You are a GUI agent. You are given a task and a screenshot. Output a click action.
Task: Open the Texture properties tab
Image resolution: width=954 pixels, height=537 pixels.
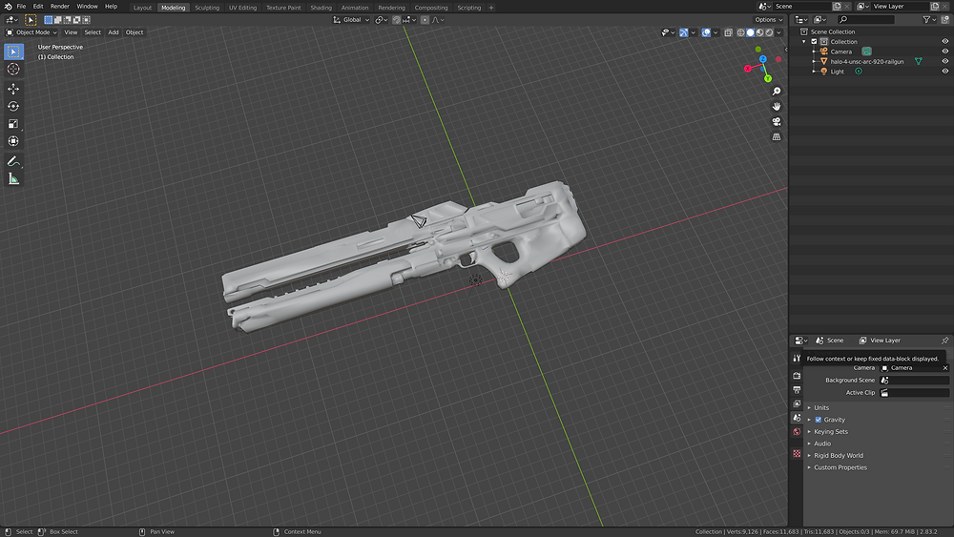[x=797, y=454]
